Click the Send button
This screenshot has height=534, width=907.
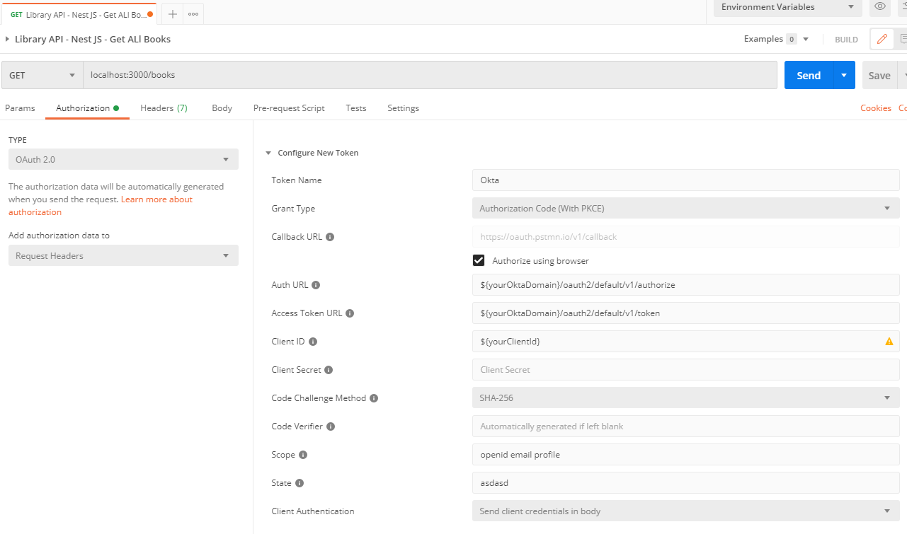(x=807, y=74)
